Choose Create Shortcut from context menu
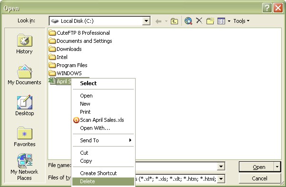 (103, 173)
